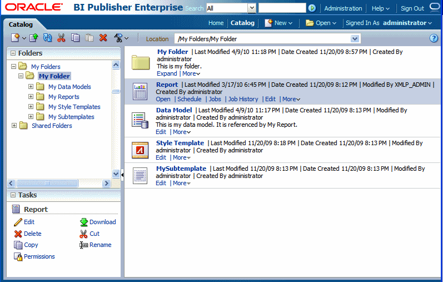Open the Search scope All dropdown
443x282 pixels.
coord(251,8)
